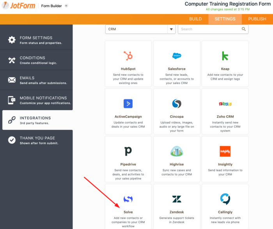
Task: Click the Thank You Page checkmark icon
Action: coord(12,140)
